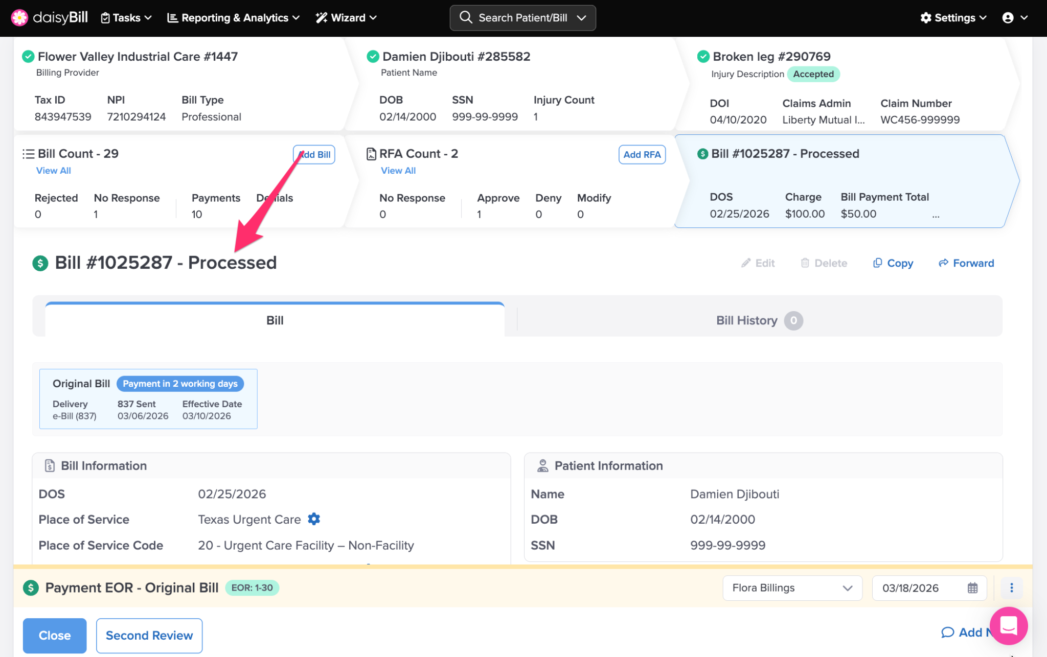The image size is (1047, 657).
Task: Switch to the Bill History tab
Action: (x=759, y=320)
